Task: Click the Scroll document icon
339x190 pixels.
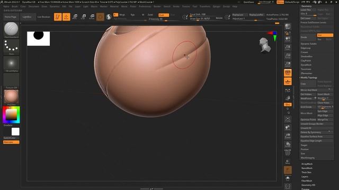Action: tap(288, 39)
